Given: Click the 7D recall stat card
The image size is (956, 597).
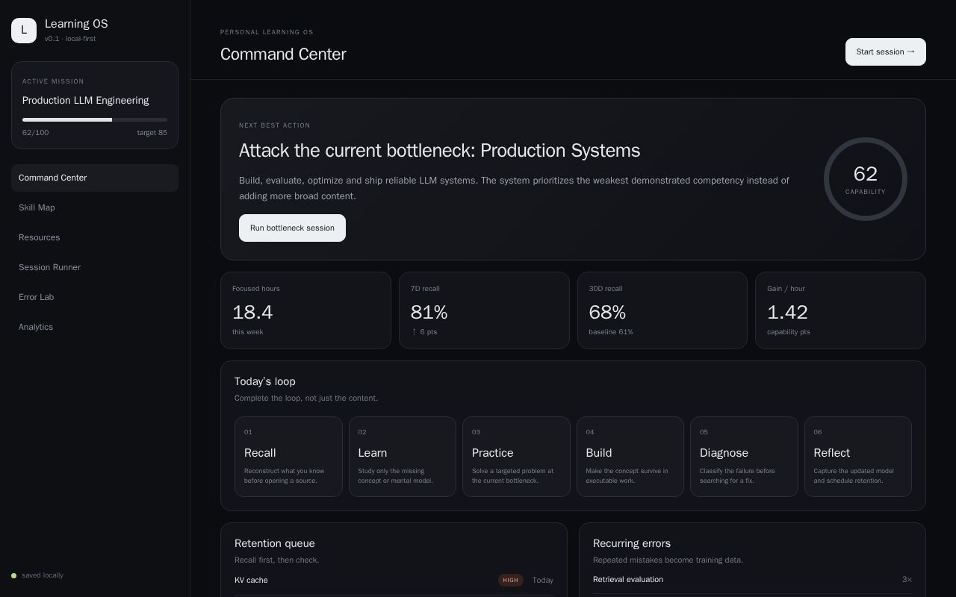Looking at the screenshot, I should (484, 310).
